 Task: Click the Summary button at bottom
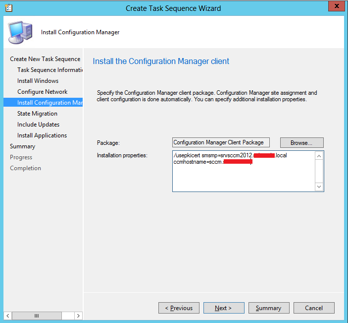click(269, 308)
